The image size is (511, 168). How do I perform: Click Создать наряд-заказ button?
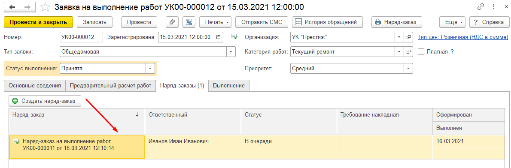click(x=45, y=101)
